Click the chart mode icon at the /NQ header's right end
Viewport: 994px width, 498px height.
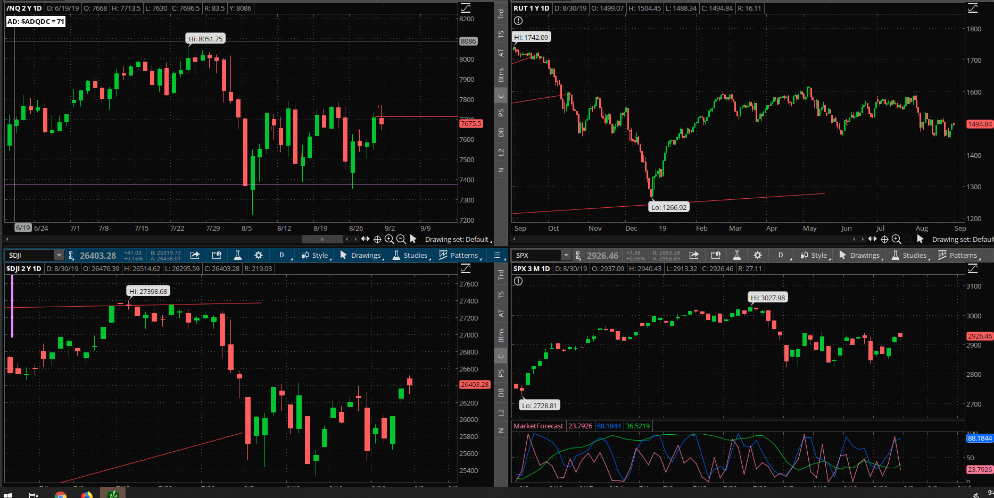pos(466,8)
